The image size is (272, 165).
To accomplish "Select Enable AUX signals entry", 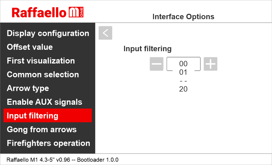I will [x=44, y=102].
